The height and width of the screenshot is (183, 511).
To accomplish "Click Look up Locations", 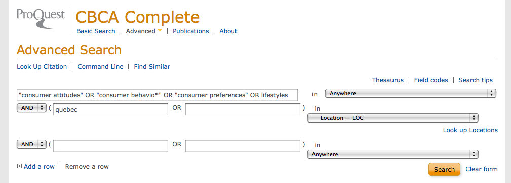I will [470, 130].
